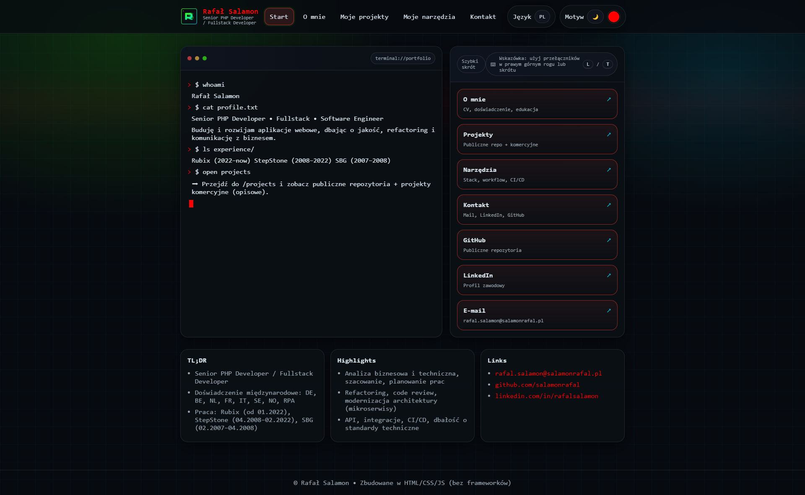The height and width of the screenshot is (495, 805).
Task: Click the red terminal window dot
Action: coord(189,58)
